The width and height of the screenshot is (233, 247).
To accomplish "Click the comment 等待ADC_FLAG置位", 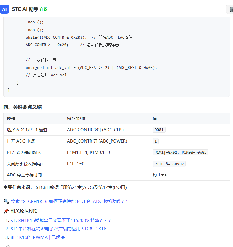I will click(x=115, y=37).
